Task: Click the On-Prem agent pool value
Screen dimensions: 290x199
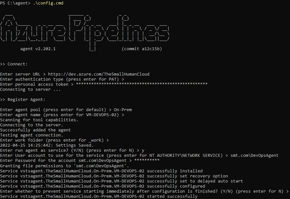Action: 123,109
